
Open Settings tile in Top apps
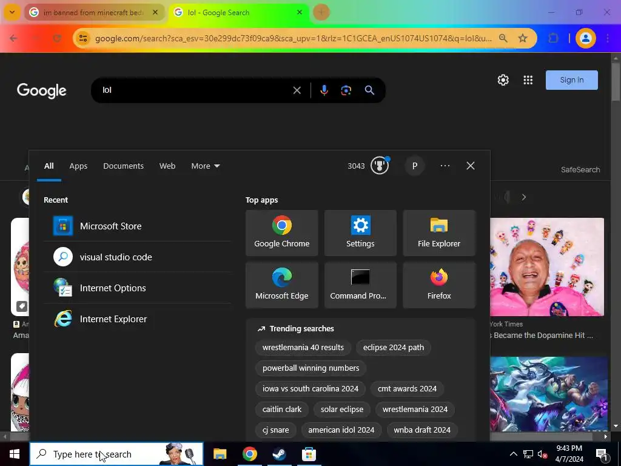(x=360, y=233)
